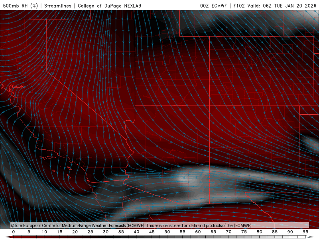Screen dimensions: 319x239
Task: Select the 'Streamlines' label in the header
Action: 58,6
